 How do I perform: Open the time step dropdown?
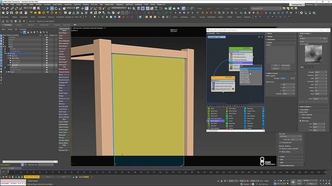pos(290,136)
